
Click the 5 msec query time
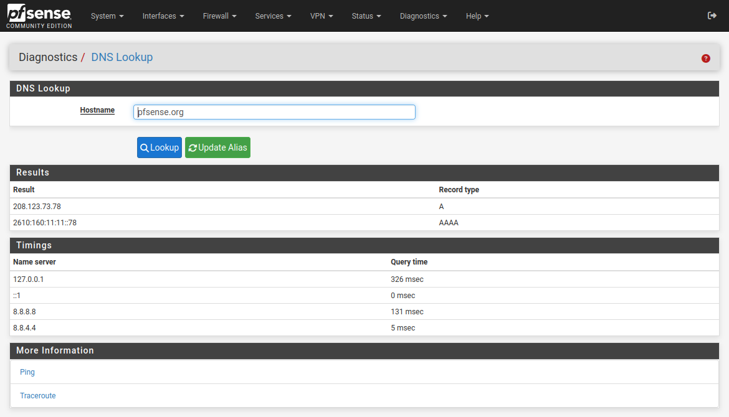click(x=403, y=328)
